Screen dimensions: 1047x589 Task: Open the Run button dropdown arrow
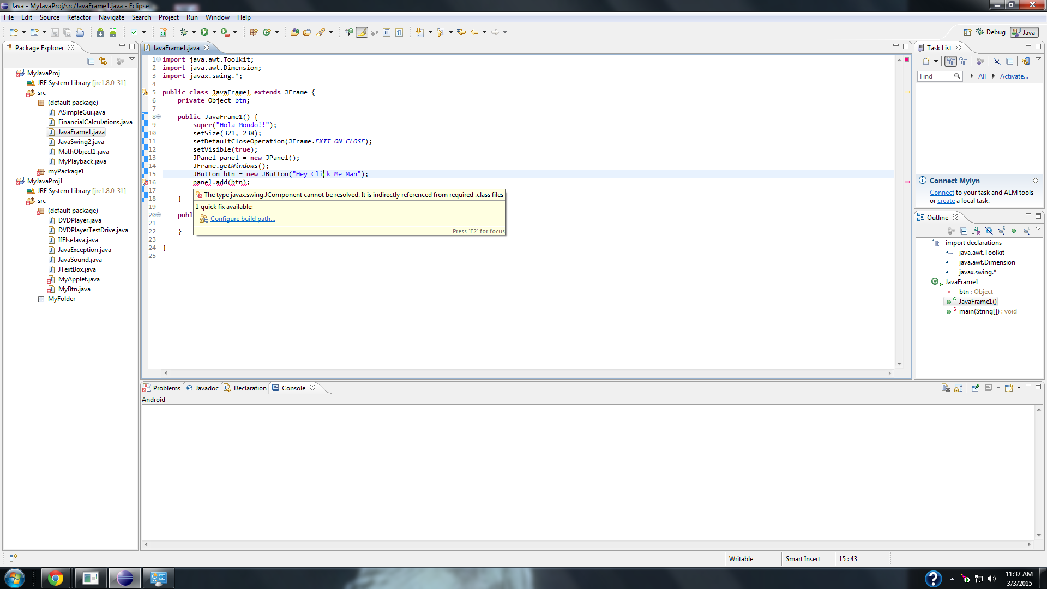tap(214, 33)
